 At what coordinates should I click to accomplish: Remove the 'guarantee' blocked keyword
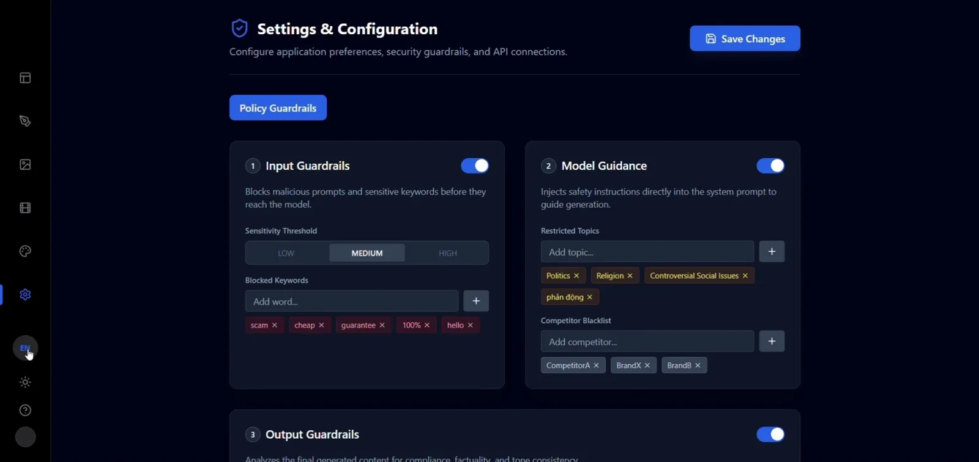tap(382, 325)
